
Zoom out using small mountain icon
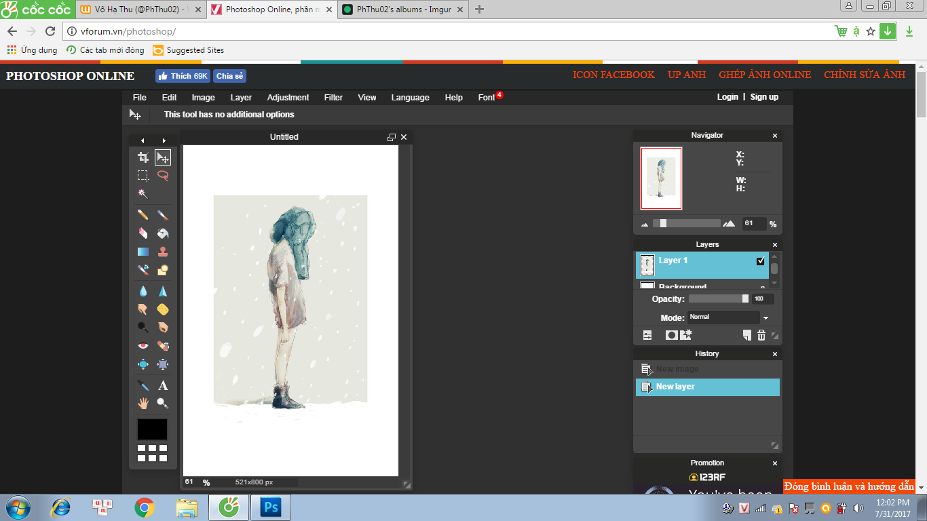click(x=645, y=225)
